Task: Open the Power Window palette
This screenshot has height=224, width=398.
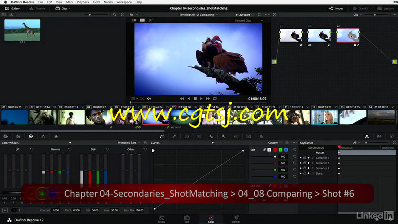Action: (187, 136)
